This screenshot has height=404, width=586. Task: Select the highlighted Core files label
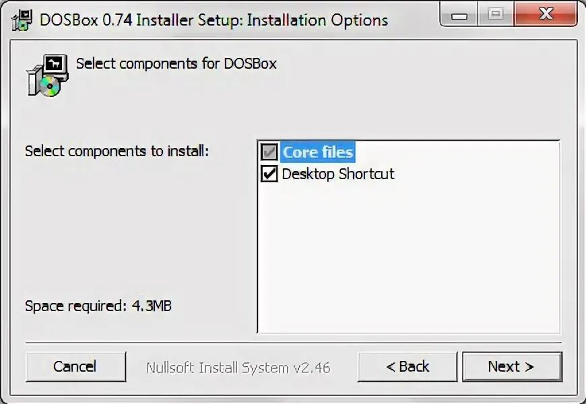tap(318, 152)
